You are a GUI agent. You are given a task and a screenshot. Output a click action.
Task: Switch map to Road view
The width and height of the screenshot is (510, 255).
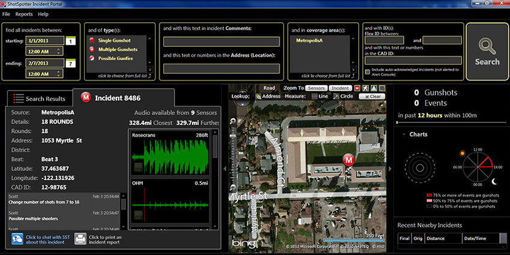[269, 88]
